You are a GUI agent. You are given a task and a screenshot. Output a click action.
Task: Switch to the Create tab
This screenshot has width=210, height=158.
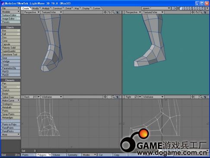point(26,8)
